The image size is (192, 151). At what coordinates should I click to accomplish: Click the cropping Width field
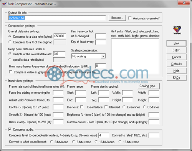(x=127, y=93)
